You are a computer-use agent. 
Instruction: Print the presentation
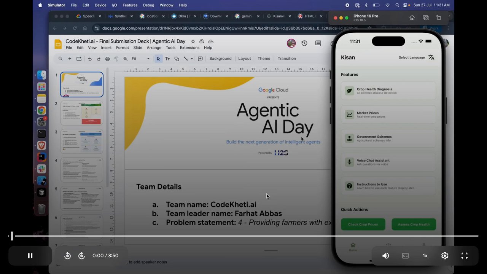coord(108,59)
